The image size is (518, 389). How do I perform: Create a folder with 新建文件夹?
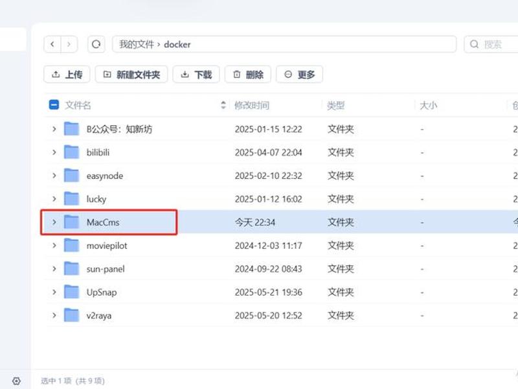tap(131, 75)
